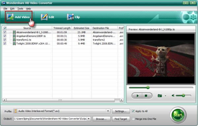The image size is (198, 126).
Task: Select the Twilight.2008.BDRiP.x264 file name
Action: (33, 44)
